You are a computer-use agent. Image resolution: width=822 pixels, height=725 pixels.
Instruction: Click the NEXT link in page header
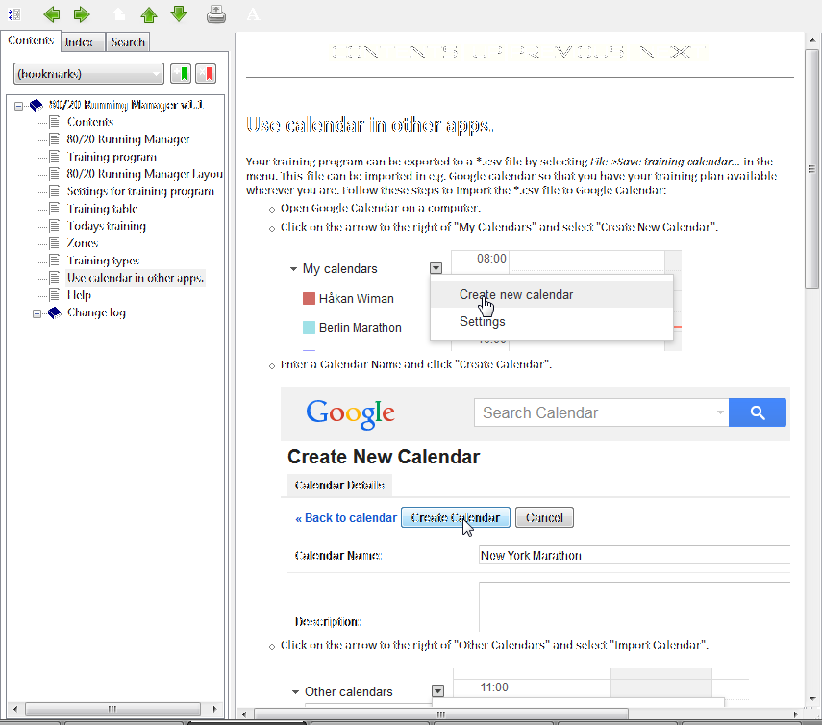[x=672, y=52]
